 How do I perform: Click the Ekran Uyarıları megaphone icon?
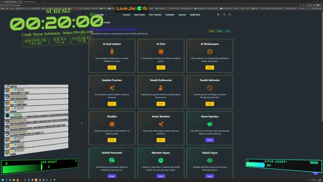[210, 124]
